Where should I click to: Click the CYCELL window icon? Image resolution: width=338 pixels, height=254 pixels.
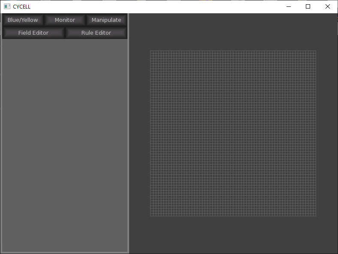click(7, 6)
